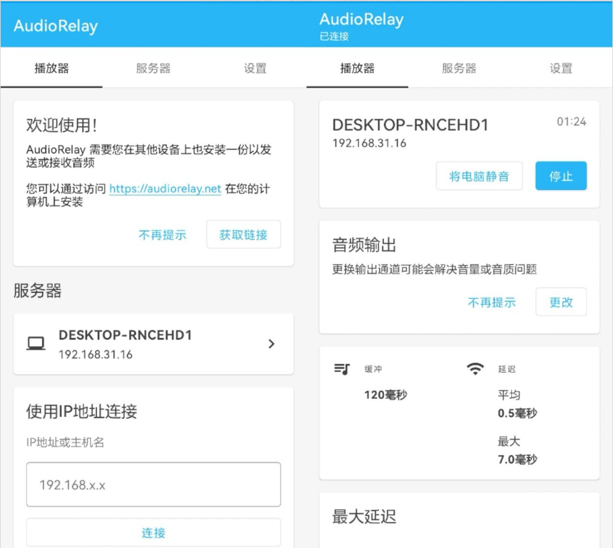This screenshot has height=548, width=613.
Task: Click the DESKTOP-RNCEHD1 title beside the 01:24 timer
Action: [x=410, y=125]
